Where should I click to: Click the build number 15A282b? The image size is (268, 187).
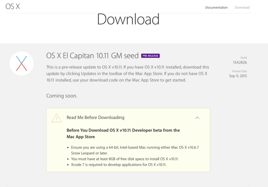240,63
